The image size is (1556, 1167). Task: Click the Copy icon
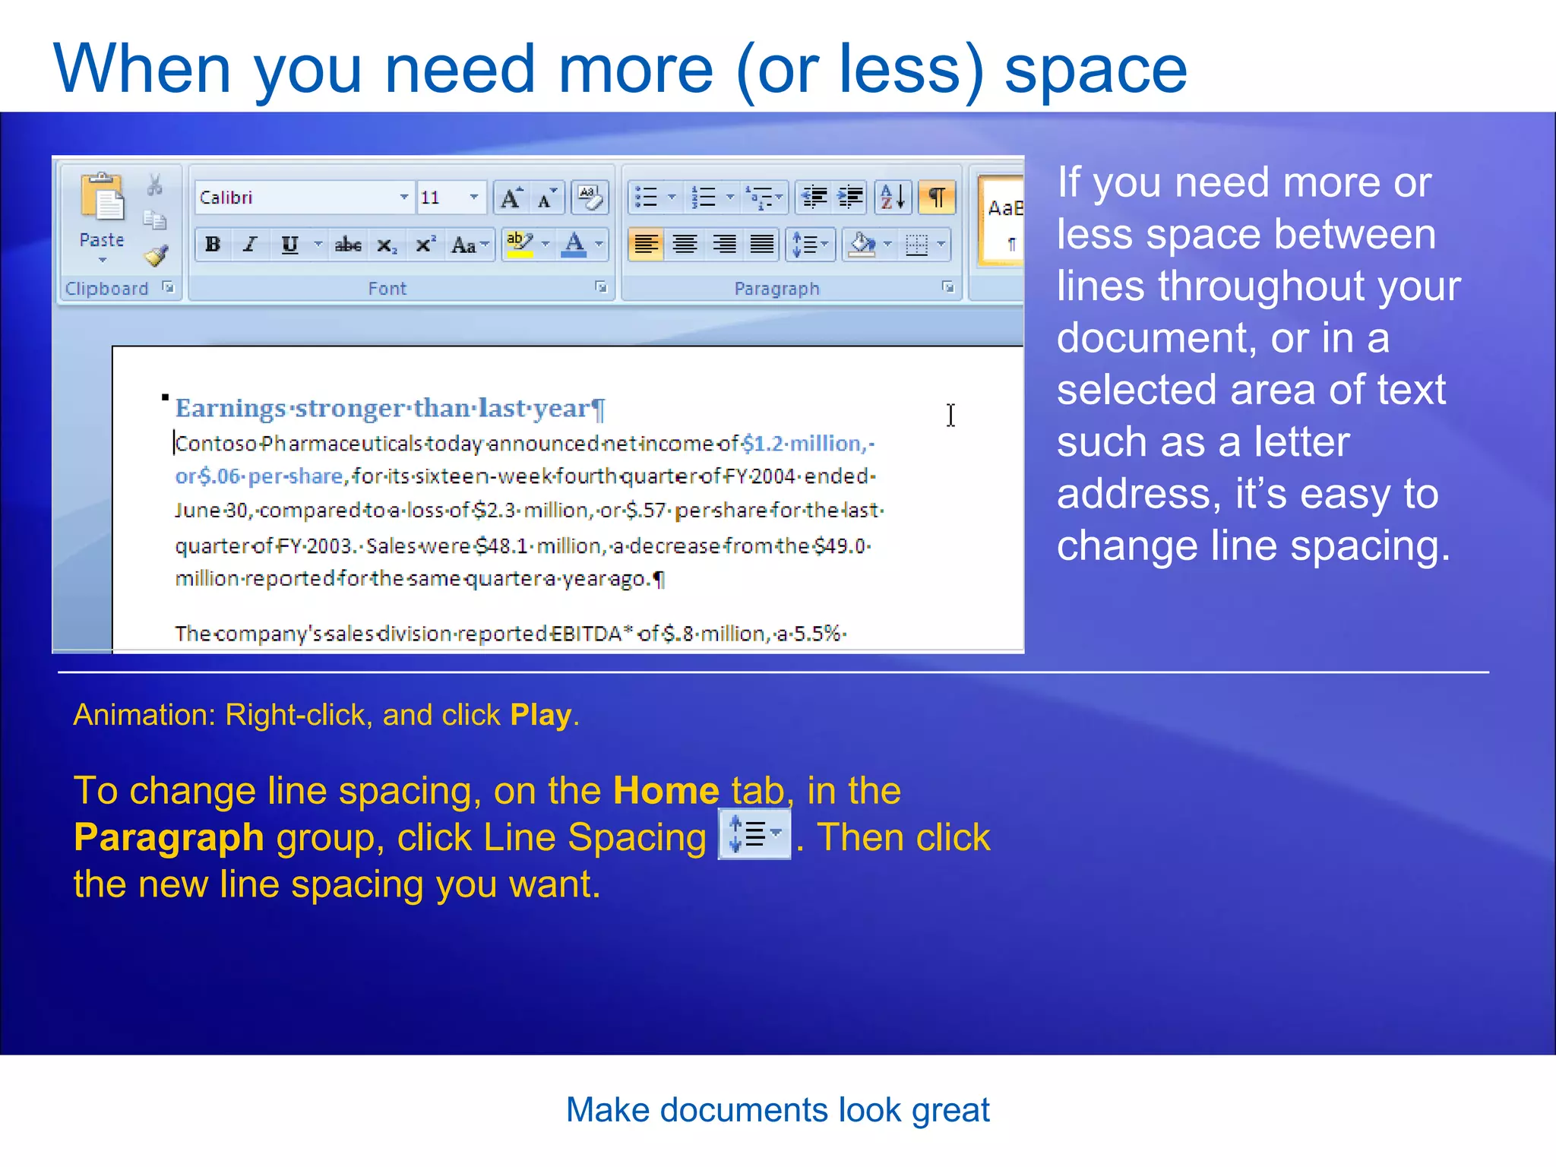point(155,220)
